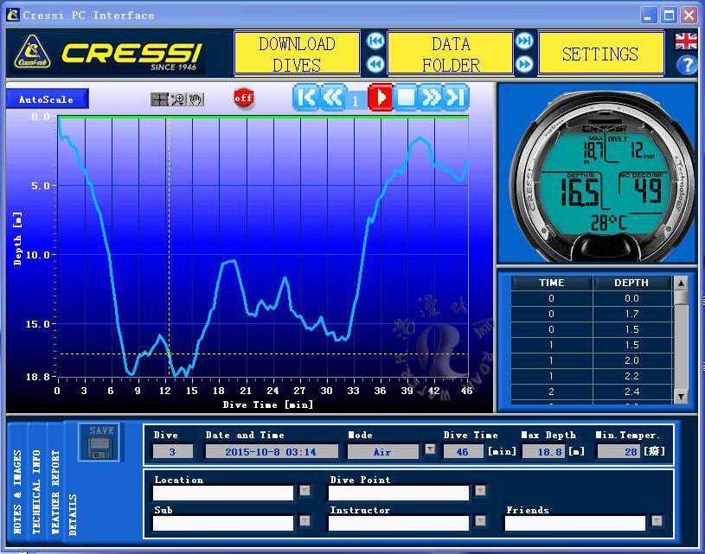
Task: Expand the Dive Point dropdown
Action: point(481,490)
